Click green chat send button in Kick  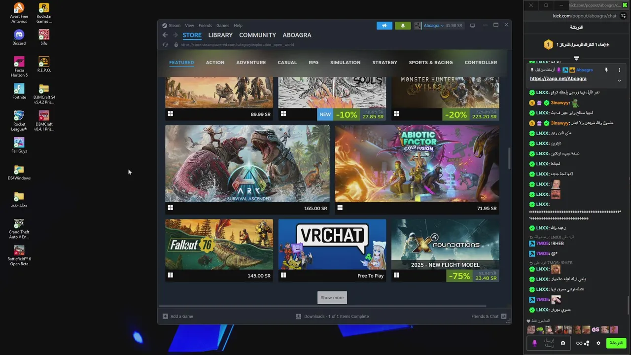[x=616, y=343]
